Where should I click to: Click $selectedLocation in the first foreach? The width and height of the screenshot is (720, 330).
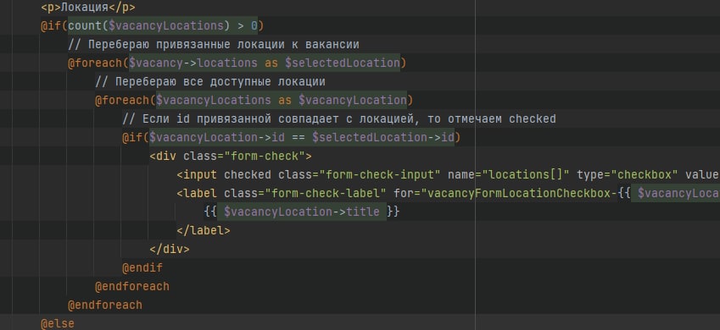[342, 63]
